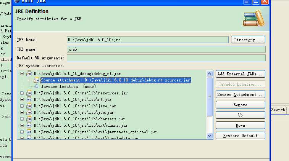Expand the charsets.jar library node
Image resolution: width=289 pixels, height=161 pixels.
22,119
